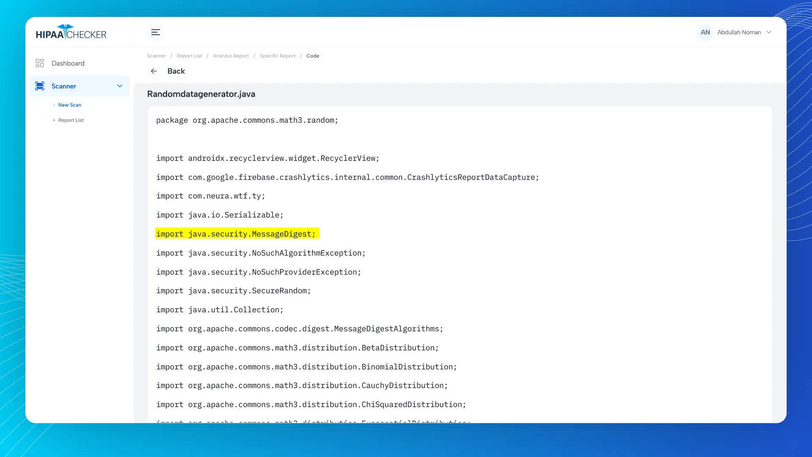Image resolution: width=812 pixels, height=457 pixels.
Task: Click the Randomdatagenerator.java file title
Action: pos(201,94)
